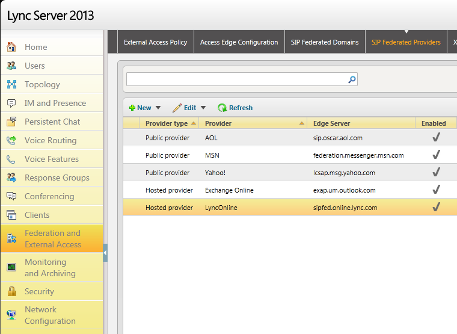457x334 pixels.
Task: Toggle Enabled checkmark for MSN
Action: (436, 155)
